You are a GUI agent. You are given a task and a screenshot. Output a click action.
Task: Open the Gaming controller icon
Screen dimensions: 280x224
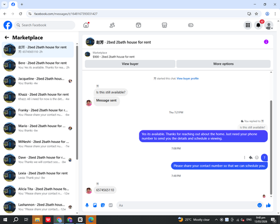pos(190,25)
